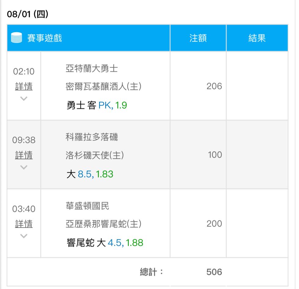This screenshot has width=299, height=289.
Task: Click the 華盛頓國民 team name
Action: pos(87,206)
